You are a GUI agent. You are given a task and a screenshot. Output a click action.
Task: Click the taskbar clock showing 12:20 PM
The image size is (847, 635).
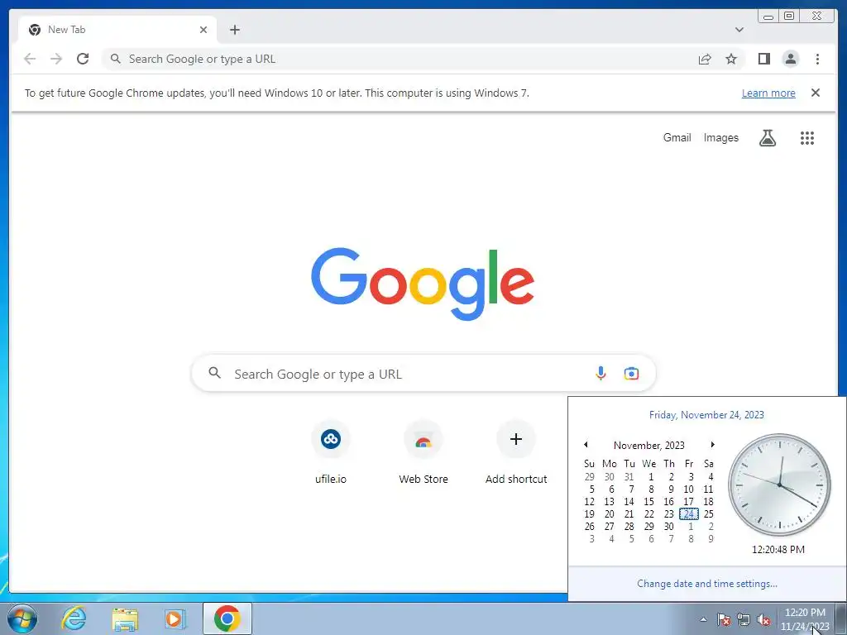pyautogui.click(x=805, y=618)
